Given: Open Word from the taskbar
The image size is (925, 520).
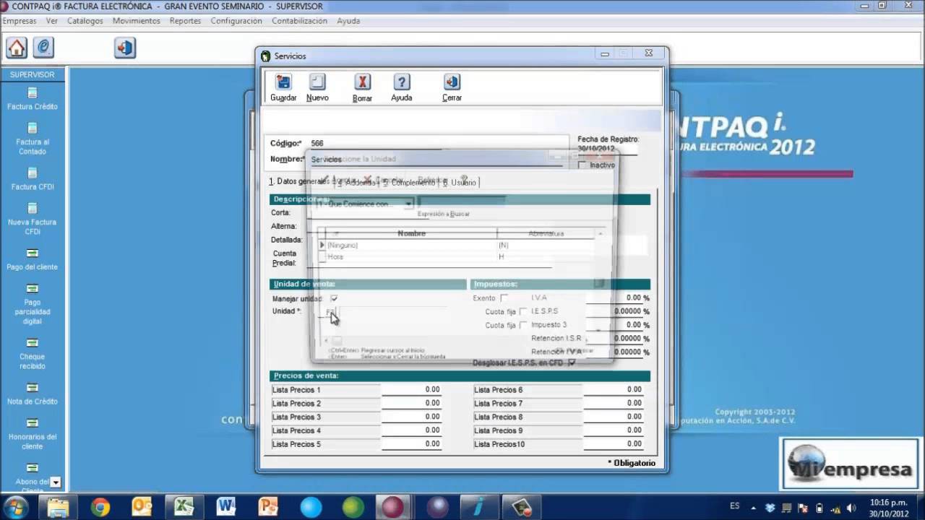Looking at the screenshot, I should point(225,507).
